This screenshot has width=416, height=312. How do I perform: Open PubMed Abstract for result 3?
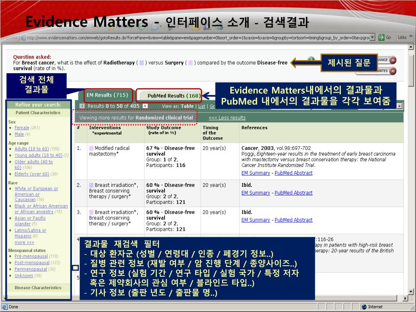click(x=293, y=220)
